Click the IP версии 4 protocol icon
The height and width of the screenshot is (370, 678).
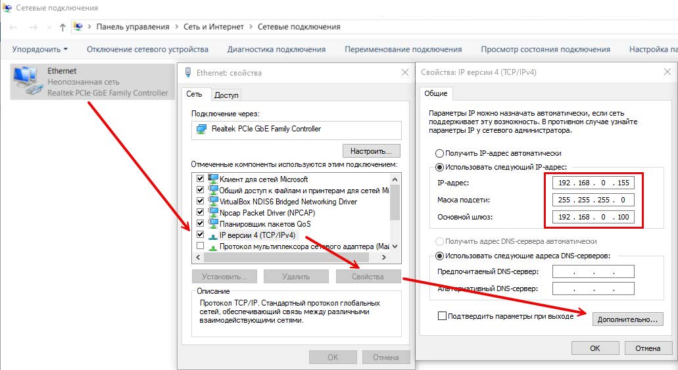point(213,235)
